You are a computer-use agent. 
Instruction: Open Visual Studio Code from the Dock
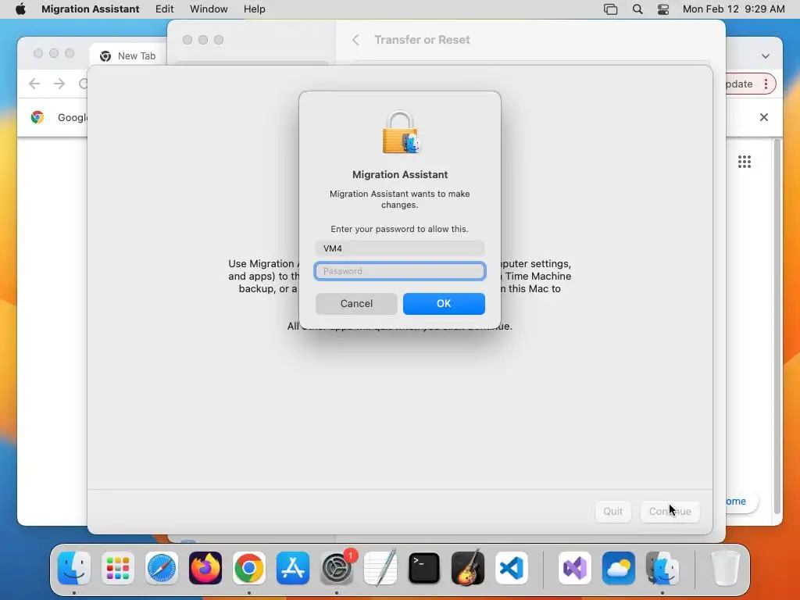coord(511,568)
